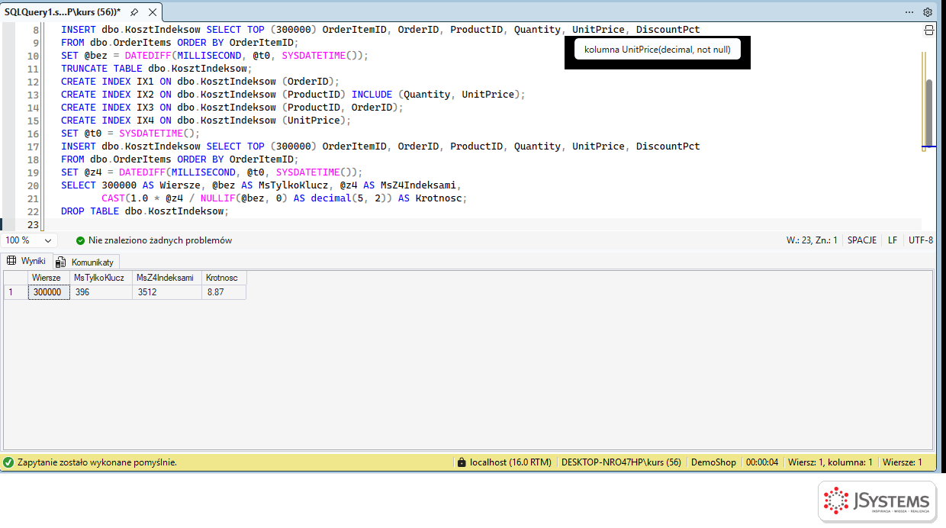Select the SQLQuery1.s...P\kurs (56) tab
946x528 pixels.
63,12
